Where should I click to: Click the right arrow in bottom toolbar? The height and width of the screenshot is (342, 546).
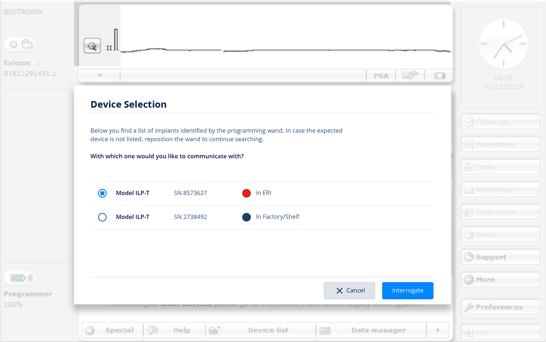pyautogui.click(x=438, y=330)
